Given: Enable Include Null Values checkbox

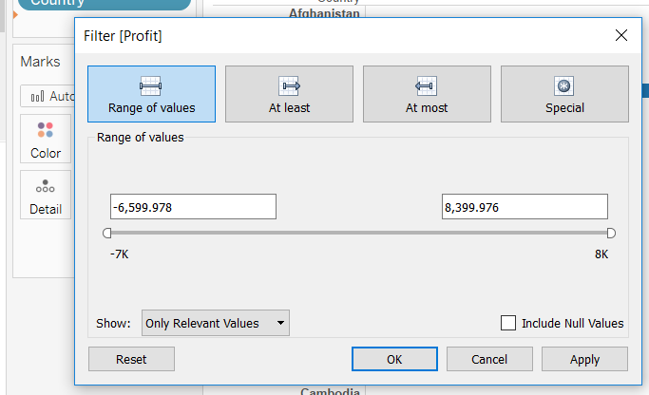Looking at the screenshot, I should [x=509, y=323].
